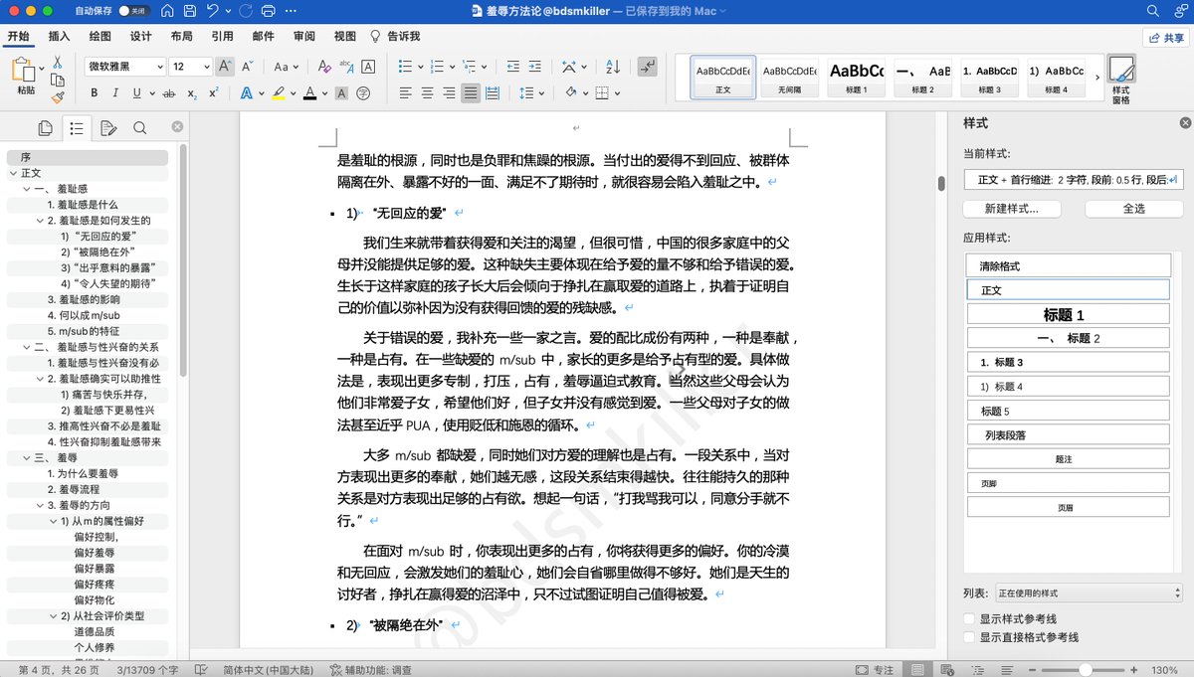Search the document with the magnifier icon

tap(1152, 11)
